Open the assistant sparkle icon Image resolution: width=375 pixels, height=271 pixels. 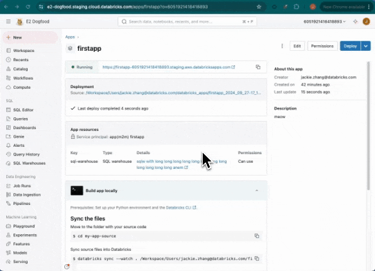tap(355, 21)
